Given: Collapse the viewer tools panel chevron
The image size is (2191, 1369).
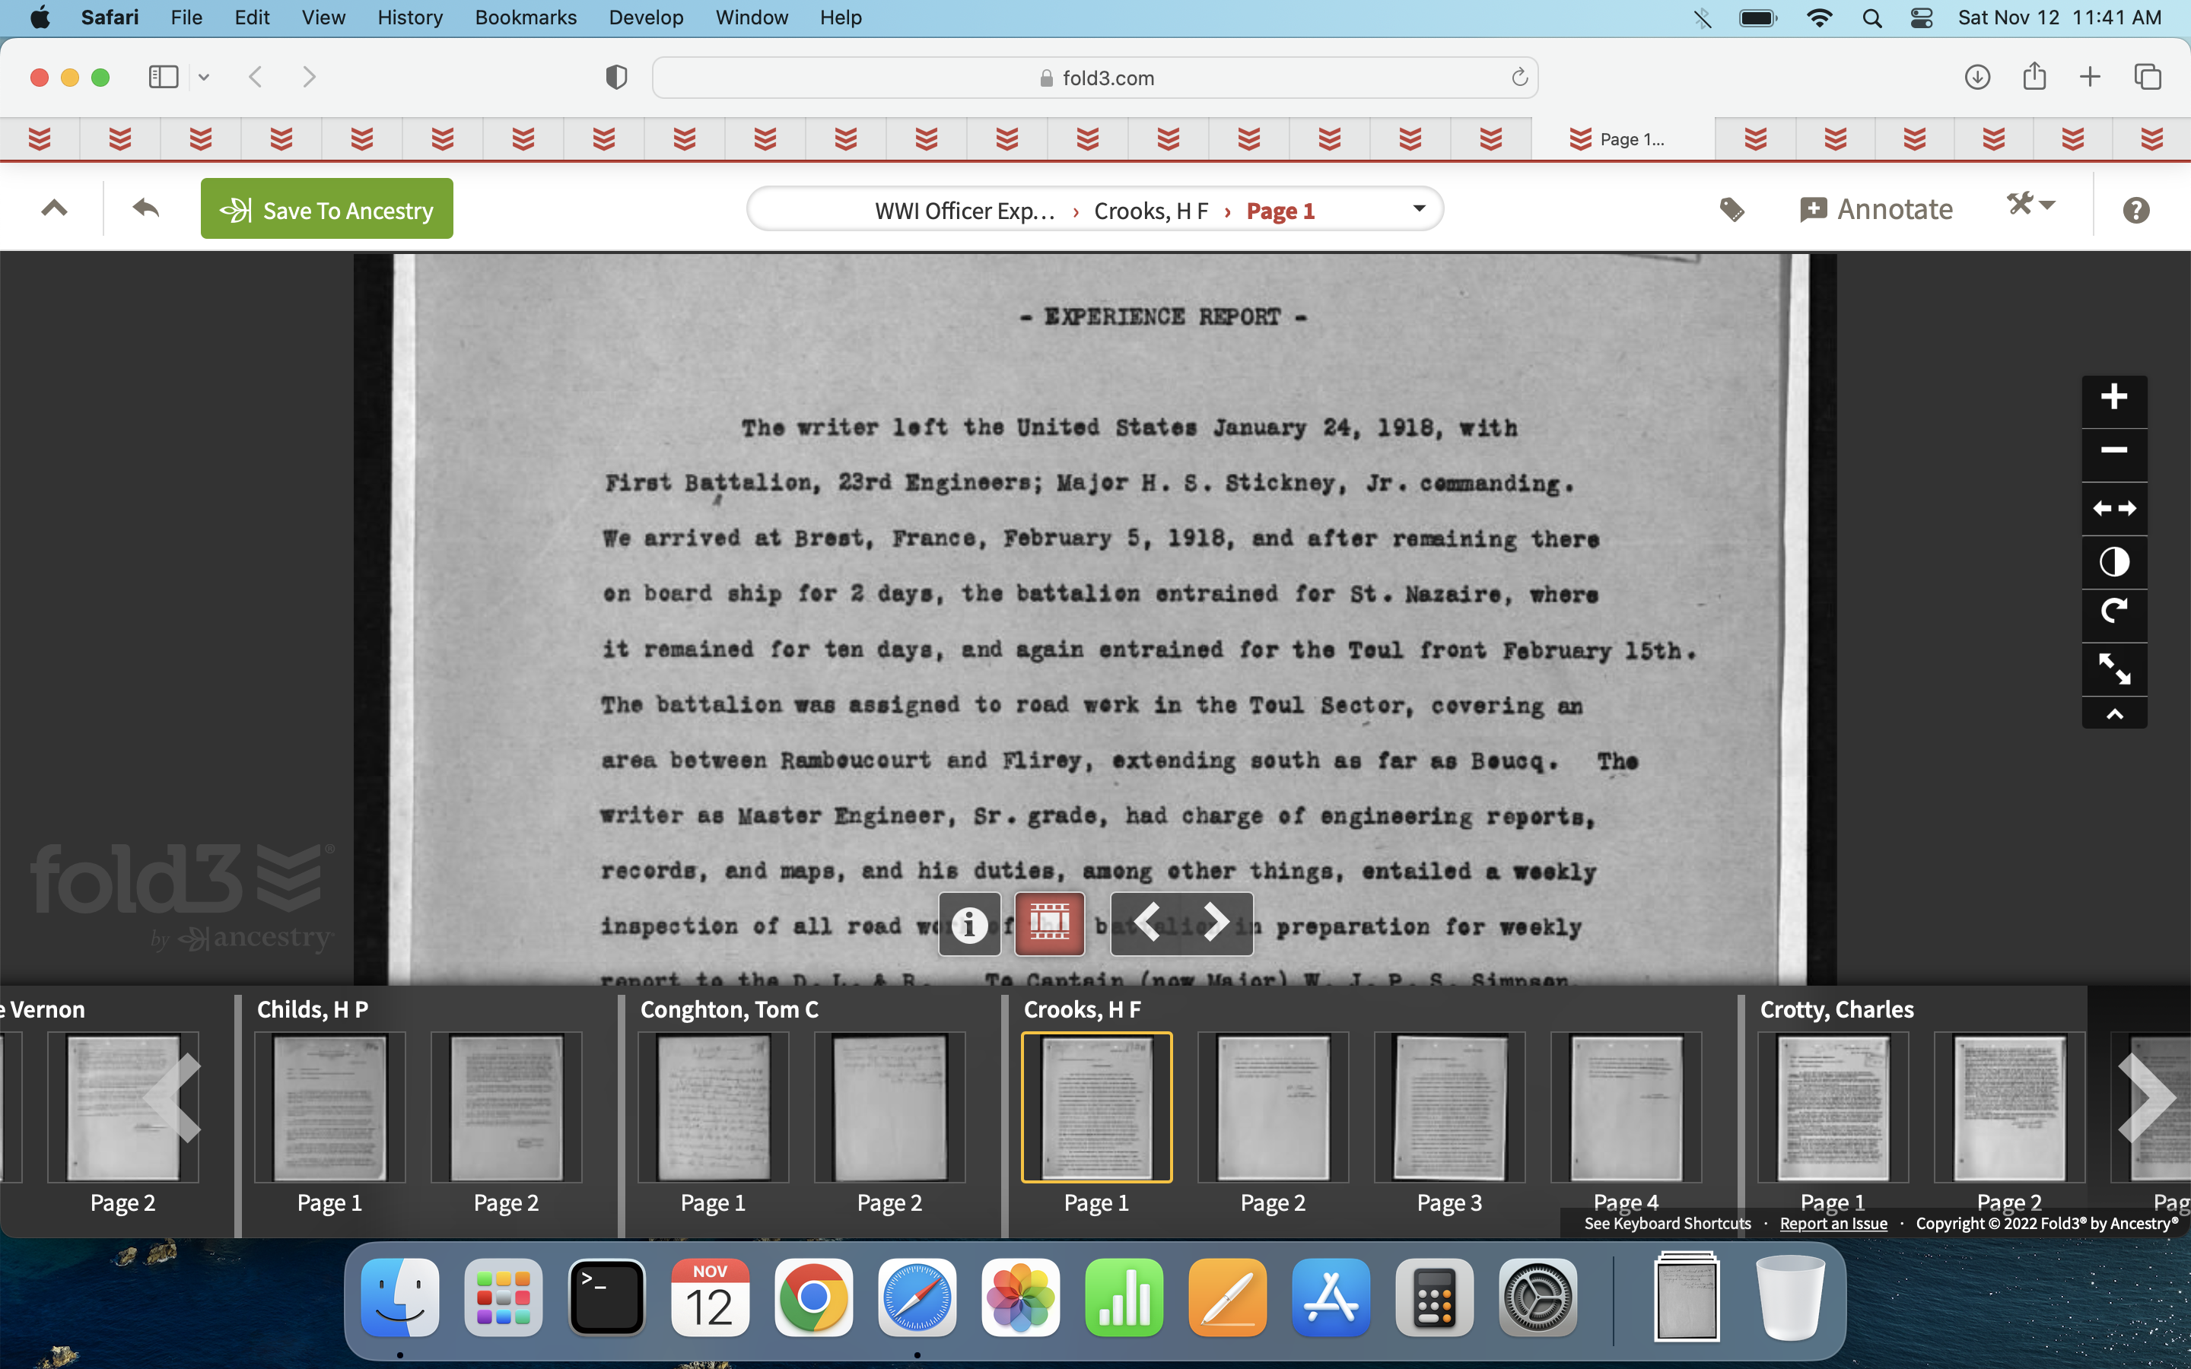Looking at the screenshot, I should tap(2113, 714).
